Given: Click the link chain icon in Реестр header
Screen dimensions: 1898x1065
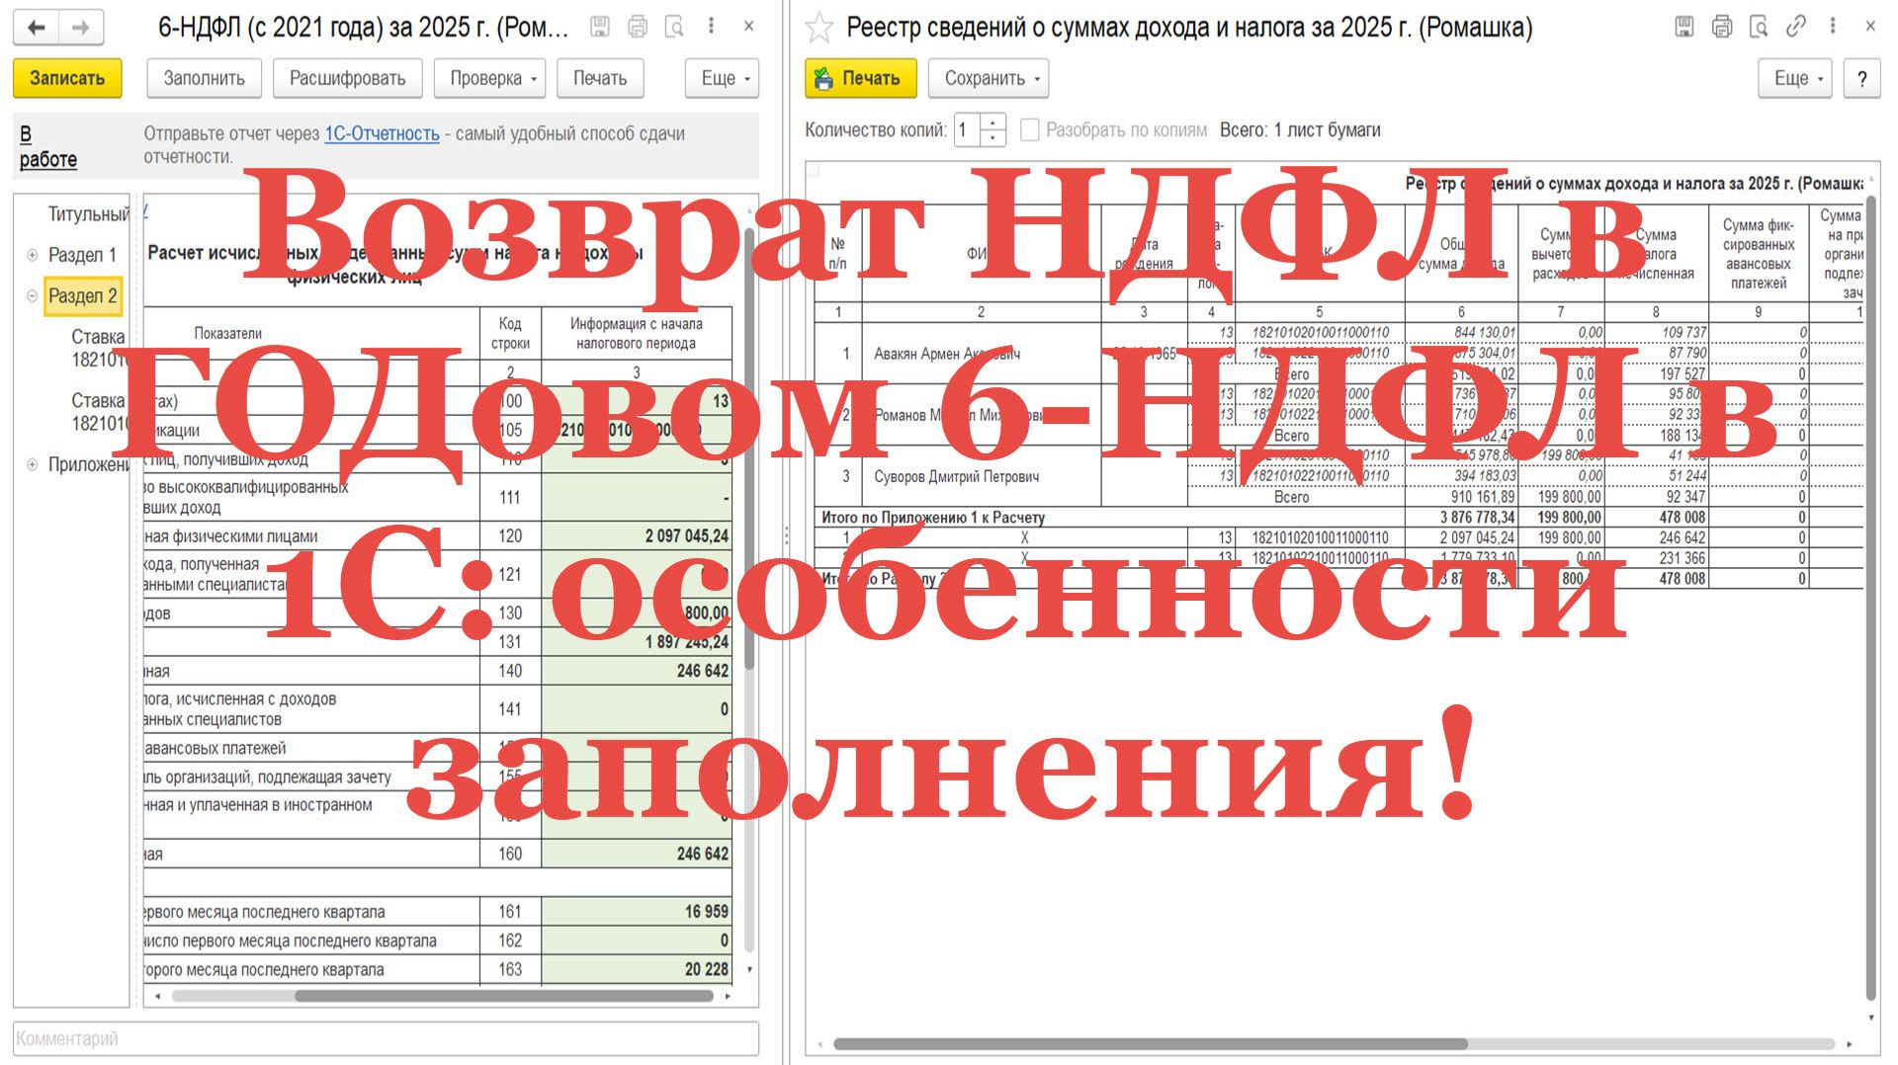Looking at the screenshot, I should [1796, 27].
